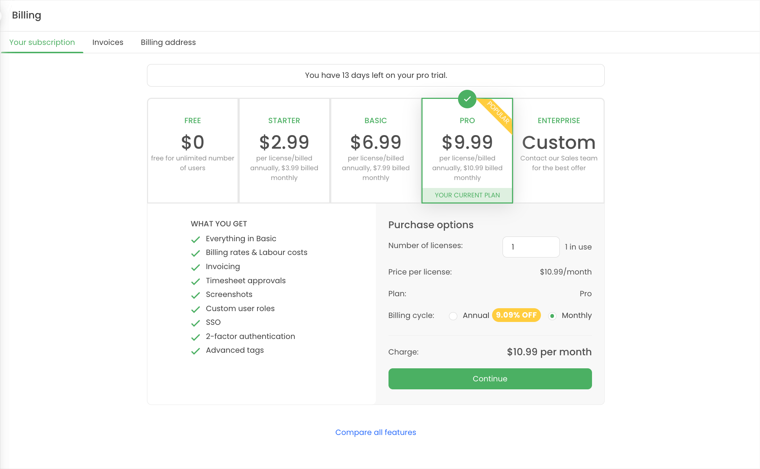Open the Compare all features link
This screenshot has height=469, width=760.
click(x=375, y=432)
